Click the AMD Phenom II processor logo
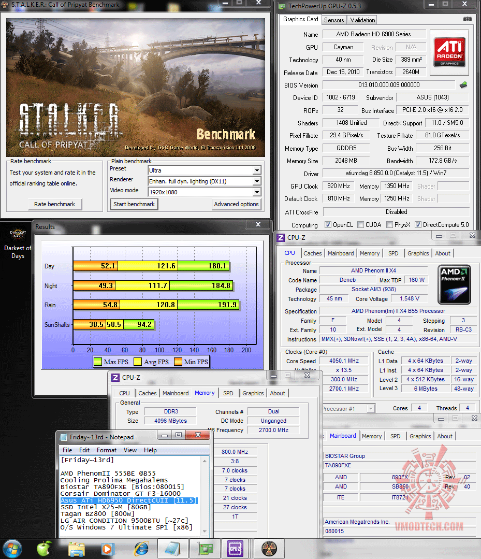481x559 pixels. coord(454,284)
